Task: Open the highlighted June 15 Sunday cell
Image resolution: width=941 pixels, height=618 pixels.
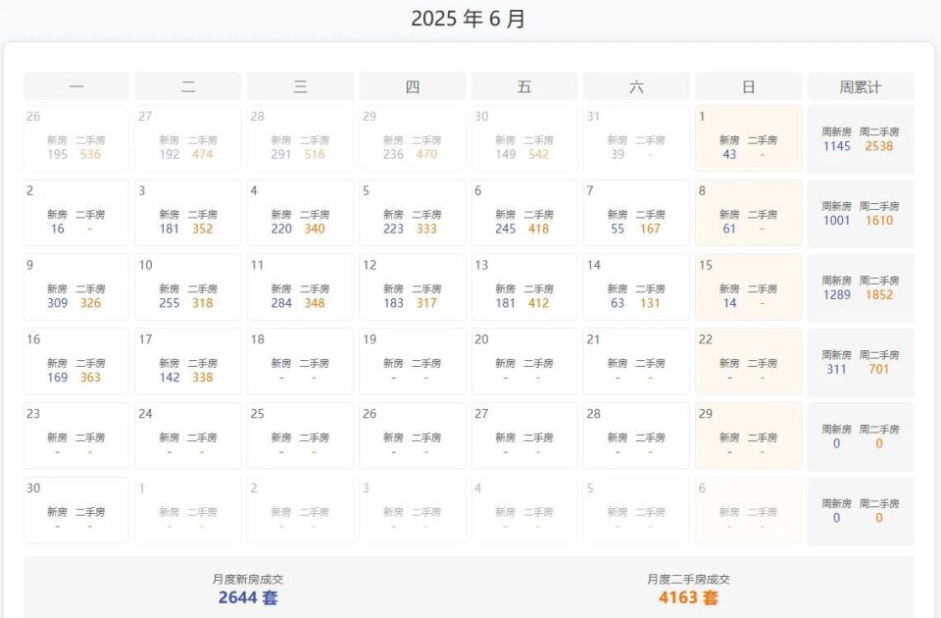Action: click(x=748, y=287)
